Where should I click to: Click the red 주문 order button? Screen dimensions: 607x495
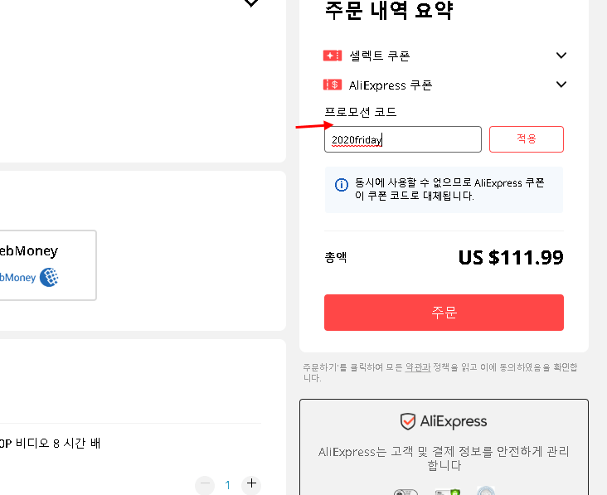444,313
